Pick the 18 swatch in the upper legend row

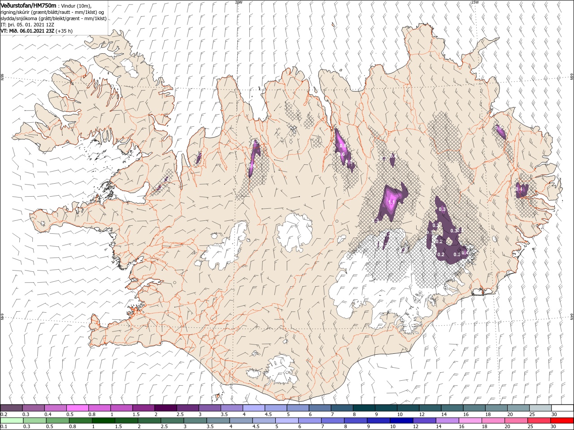(496, 408)
